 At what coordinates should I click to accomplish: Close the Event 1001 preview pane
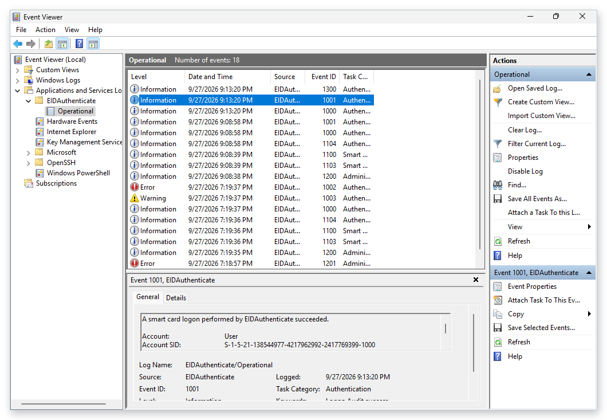(x=476, y=280)
